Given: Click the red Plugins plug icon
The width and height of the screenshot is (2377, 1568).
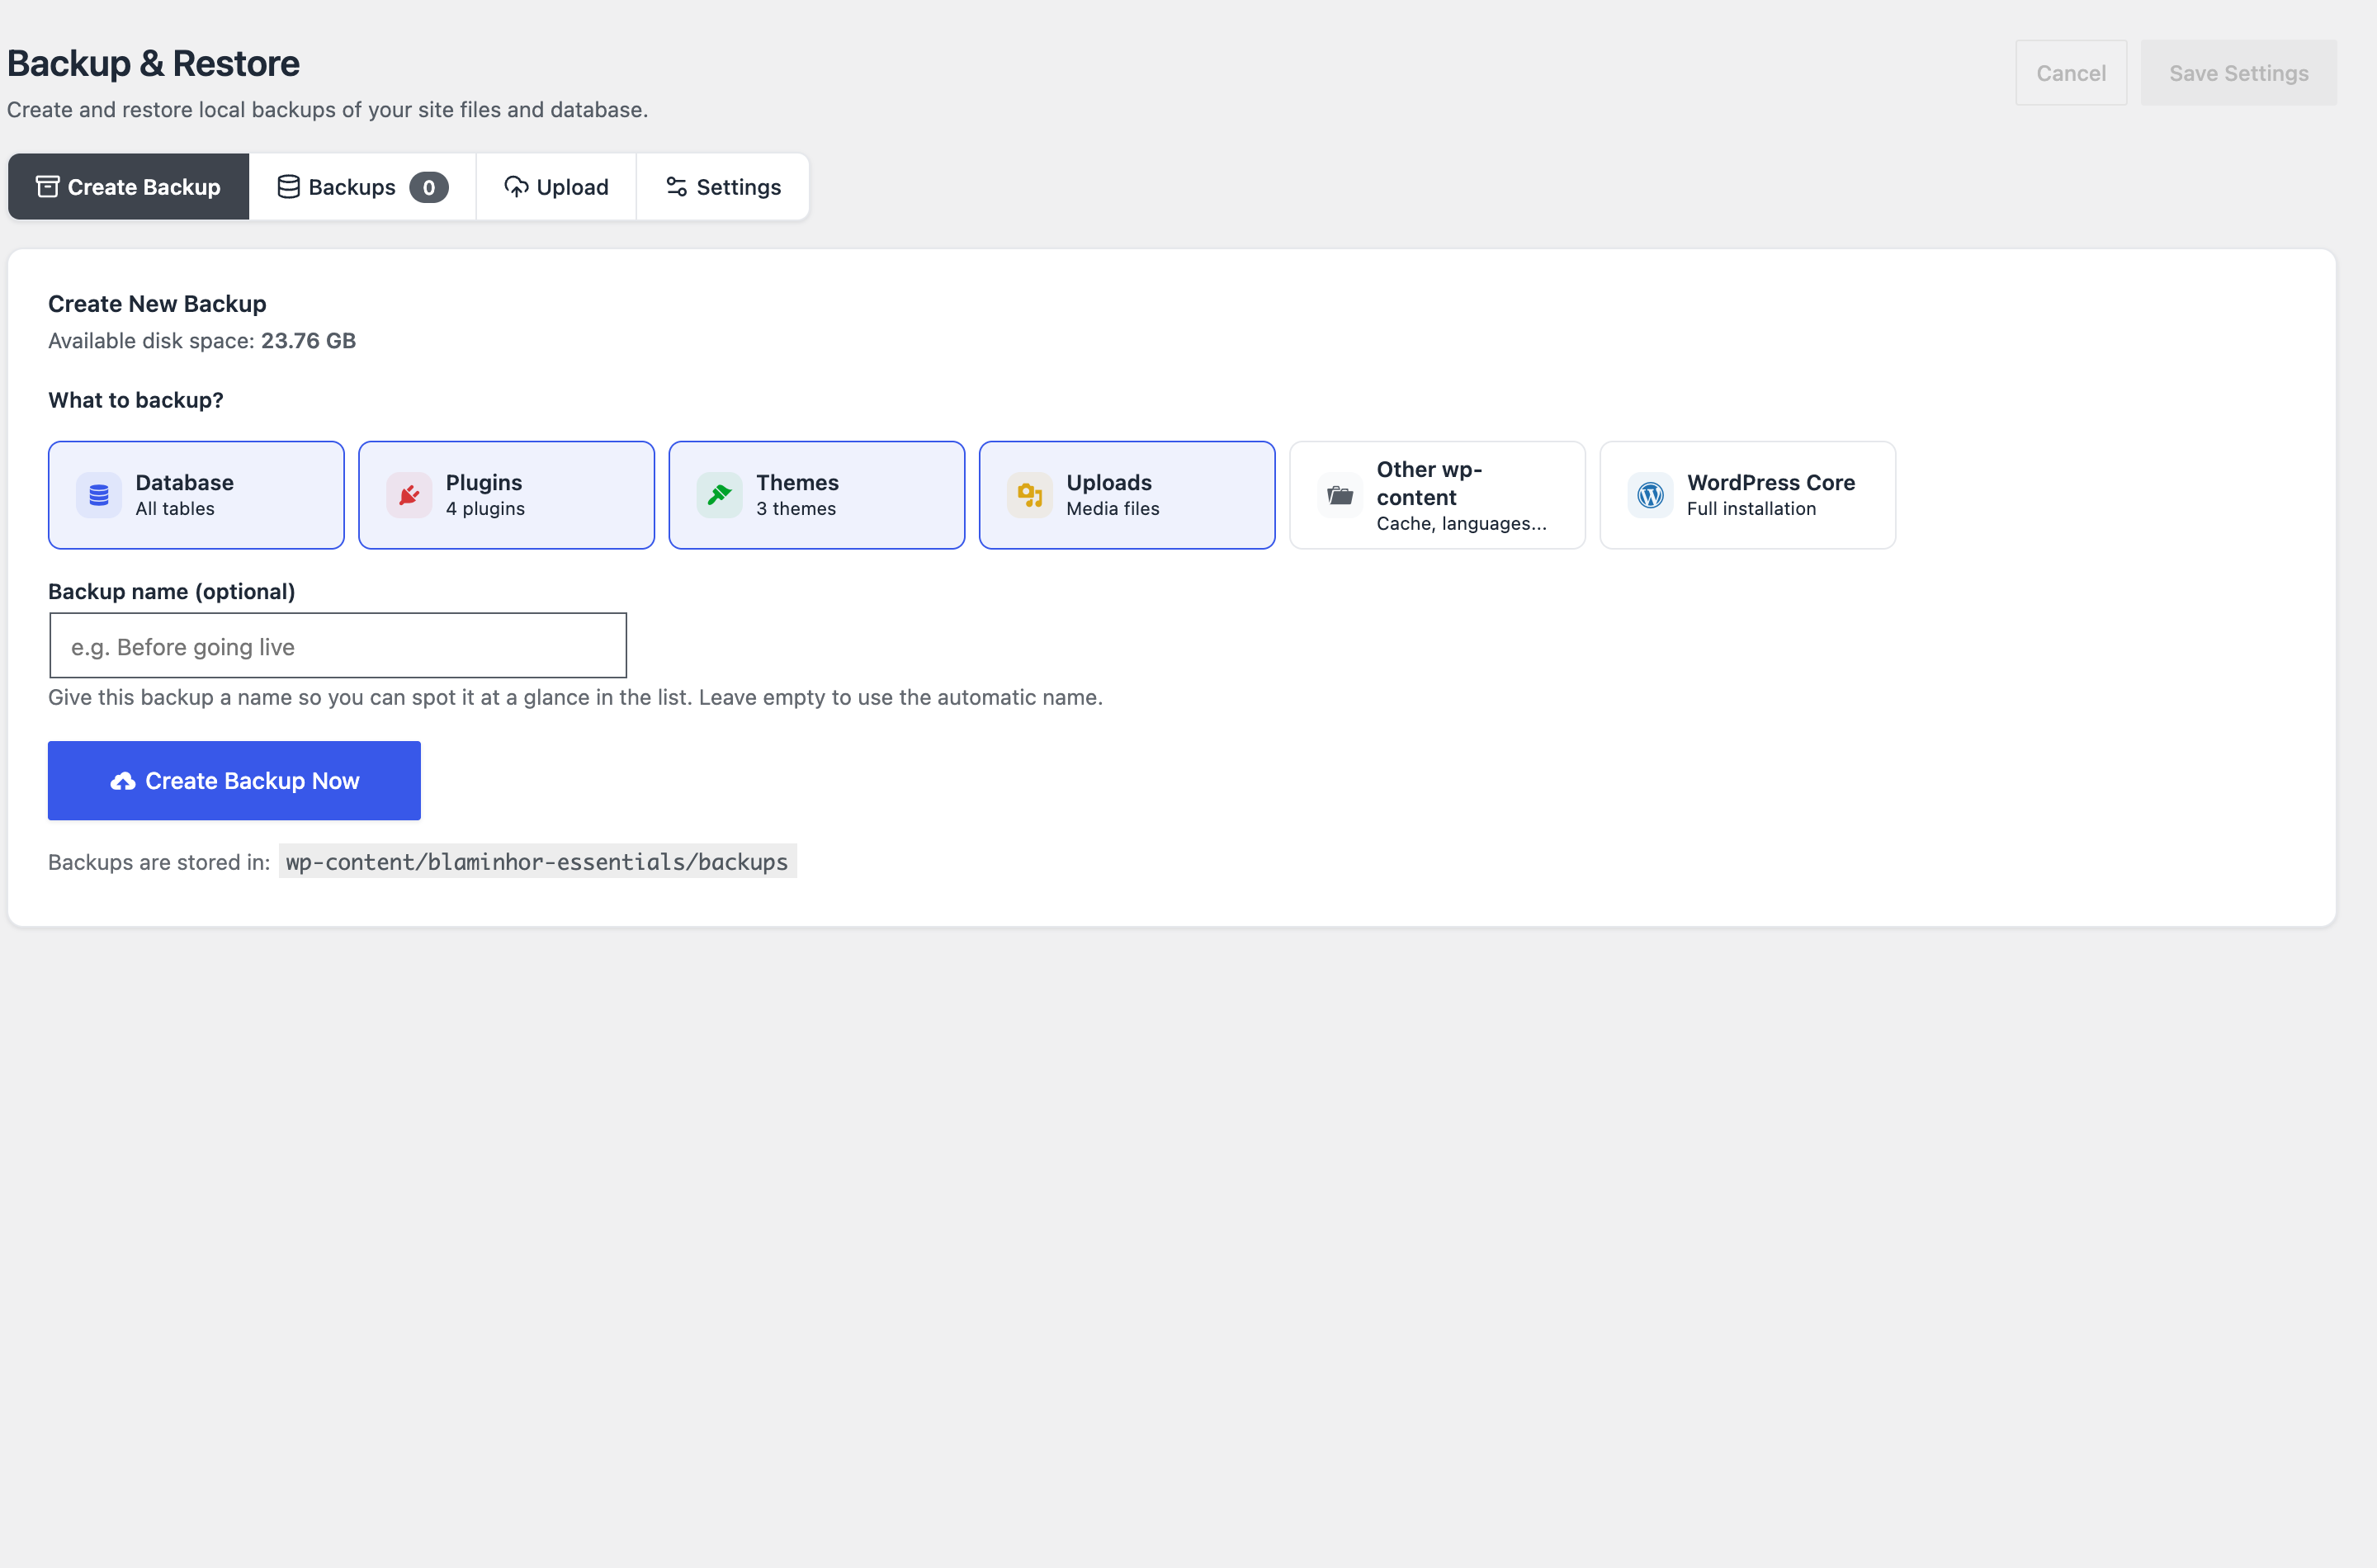Looking at the screenshot, I should (x=409, y=495).
